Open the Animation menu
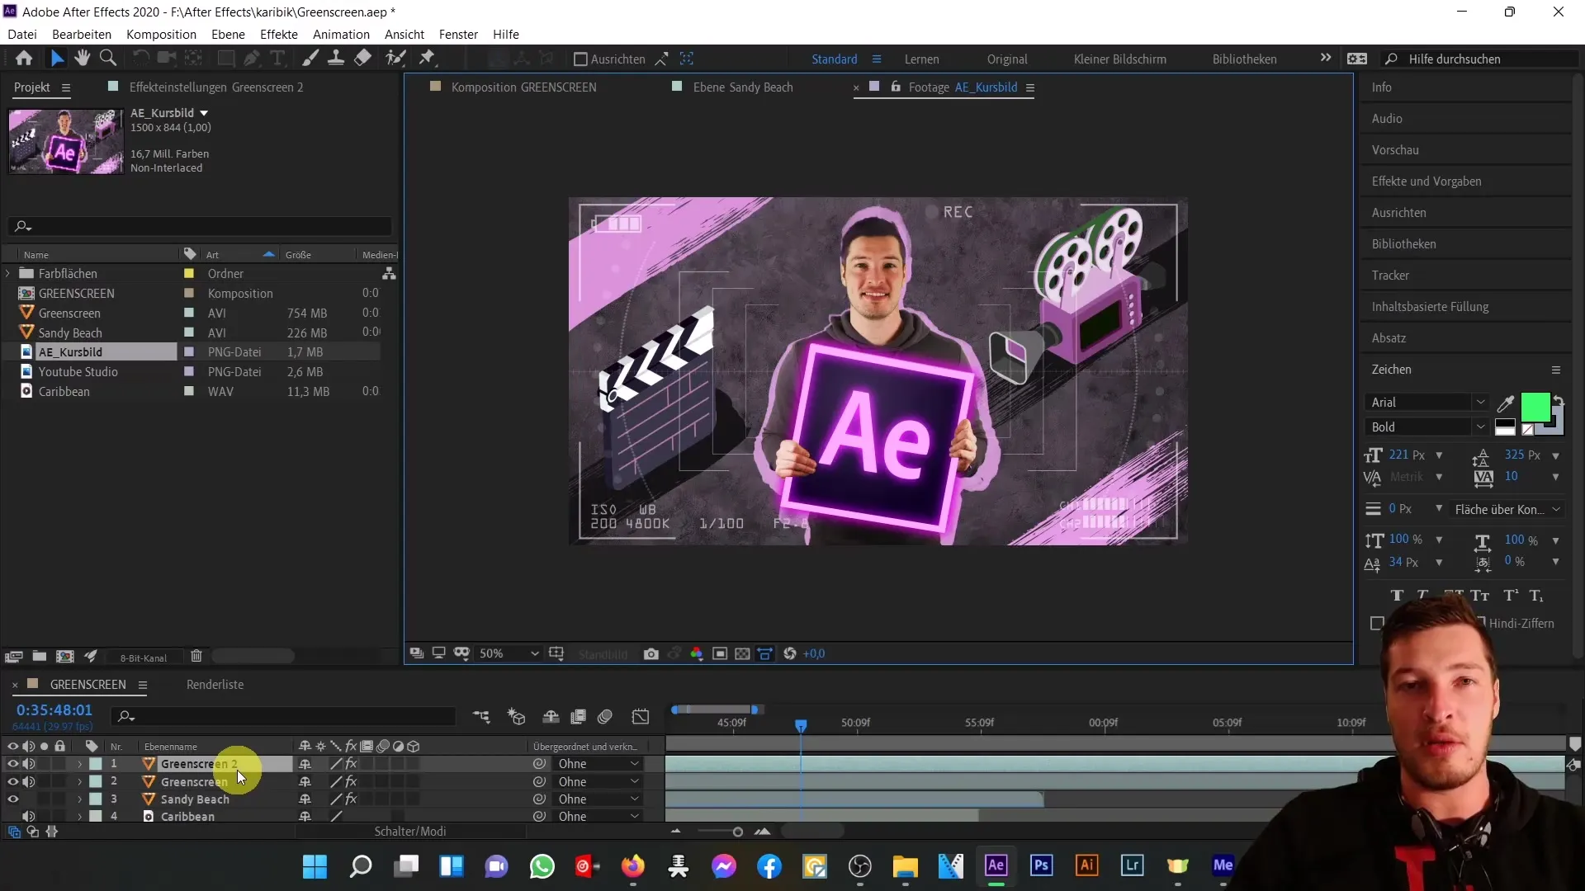This screenshot has height=891, width=1585. (x=341, y=35)
